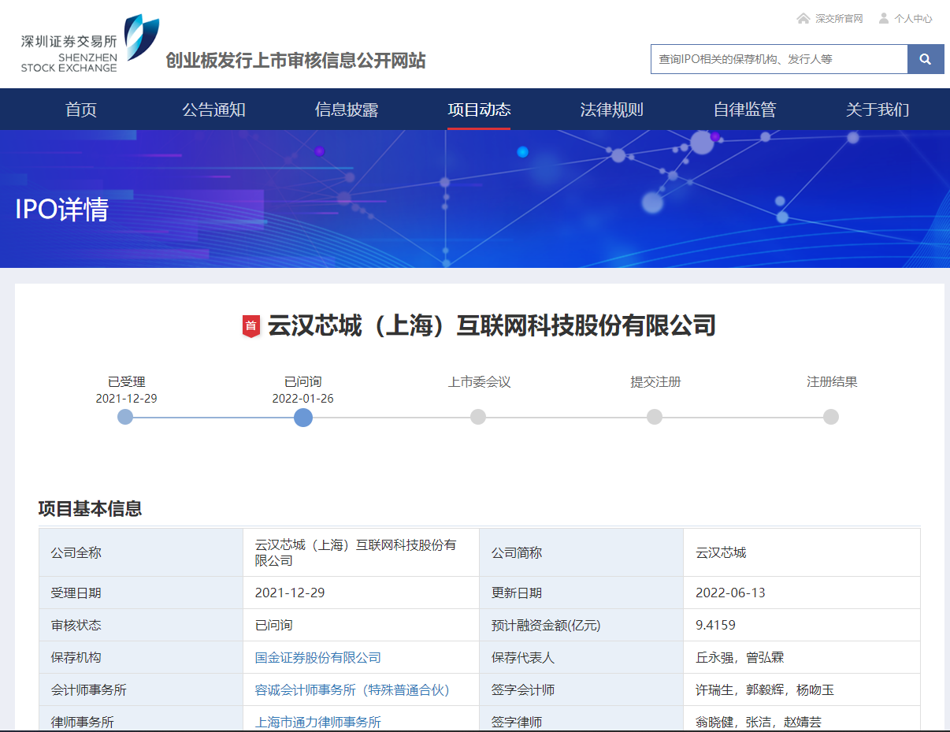Image resolution: width=950 pixels, height=732 pixels.
Task: Click the site title 创业板发行上市审核信息公开网站
Action: (x=295, y=61)
